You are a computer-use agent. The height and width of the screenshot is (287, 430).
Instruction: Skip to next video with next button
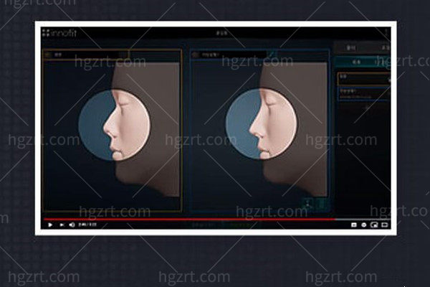pyautogui.click(x=62, y=225)
